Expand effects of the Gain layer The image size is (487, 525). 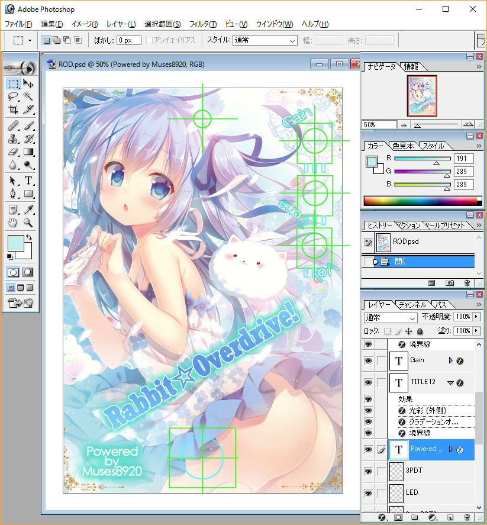[x=450, y=360]
